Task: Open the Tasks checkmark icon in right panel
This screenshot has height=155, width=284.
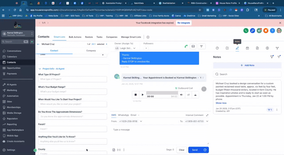Action: pyautogui.click(x=227, y=48)
